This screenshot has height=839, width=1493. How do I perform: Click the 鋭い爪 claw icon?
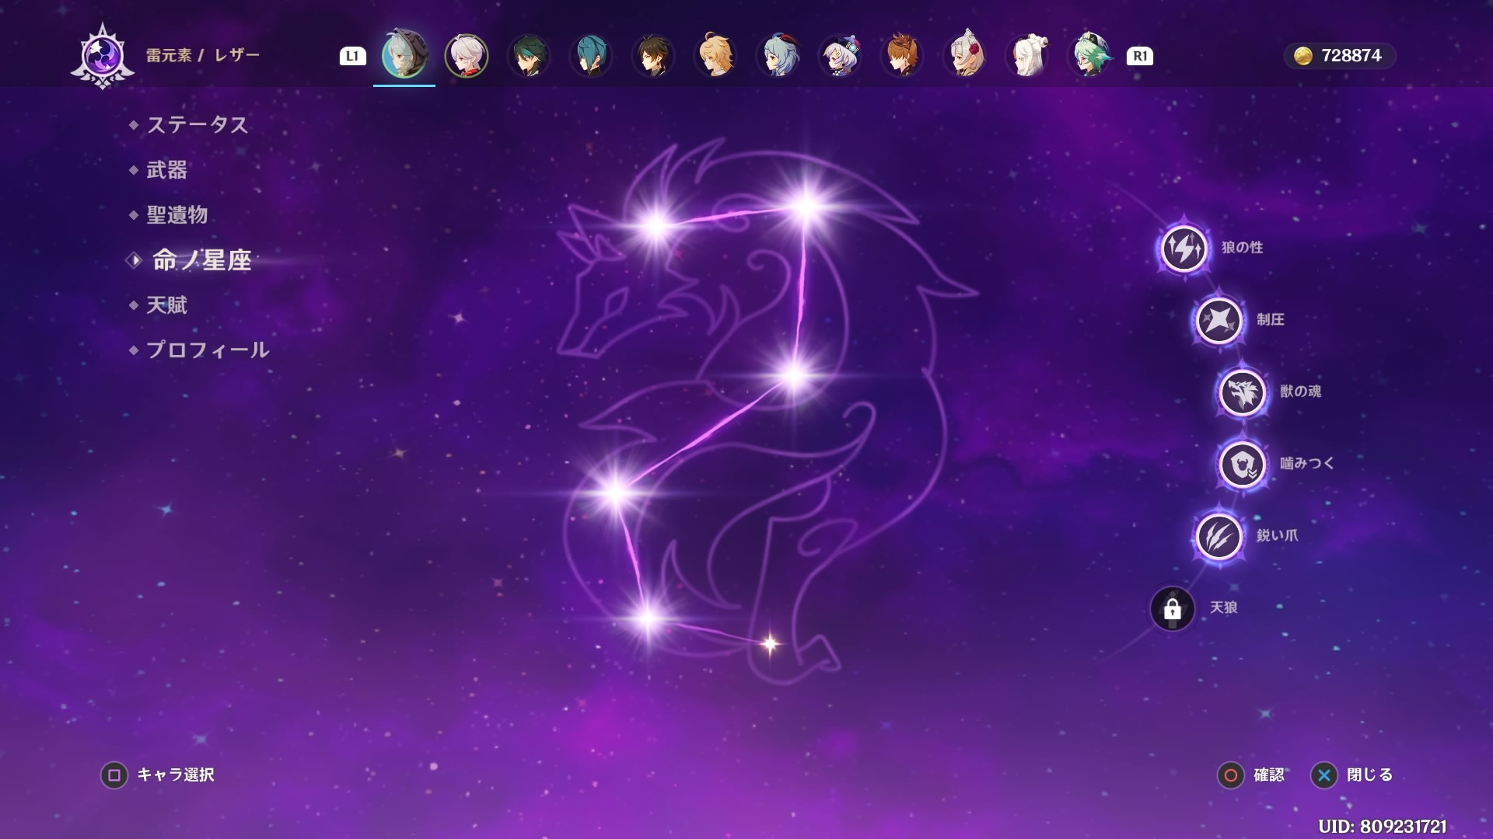pyautogui.click(x=1219, y=536)
